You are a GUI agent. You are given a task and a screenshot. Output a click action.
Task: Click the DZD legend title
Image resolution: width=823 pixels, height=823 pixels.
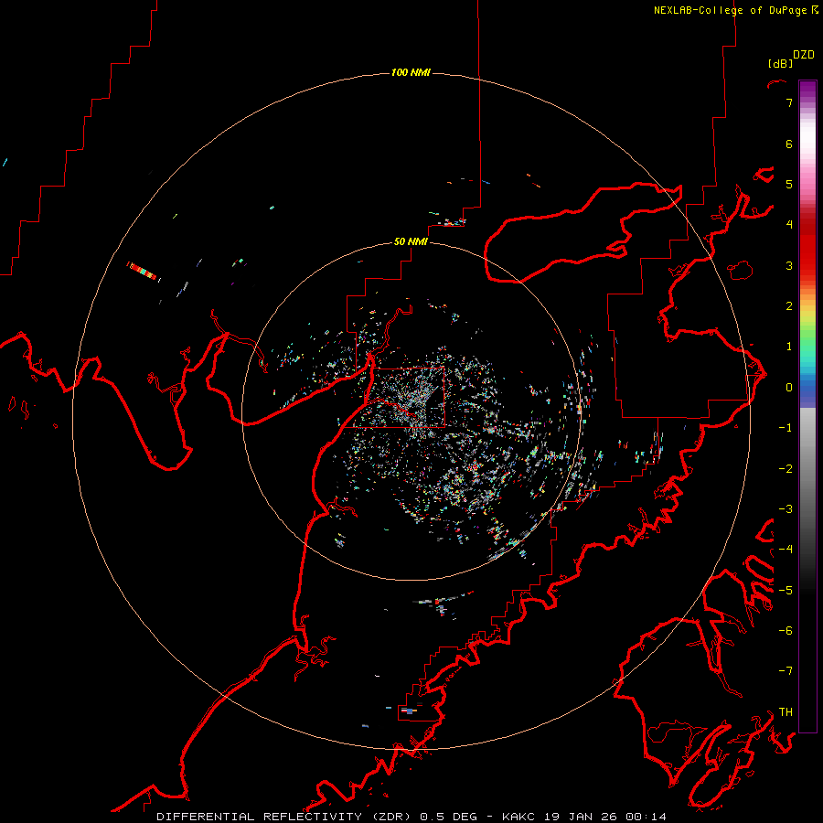point(804,55)
